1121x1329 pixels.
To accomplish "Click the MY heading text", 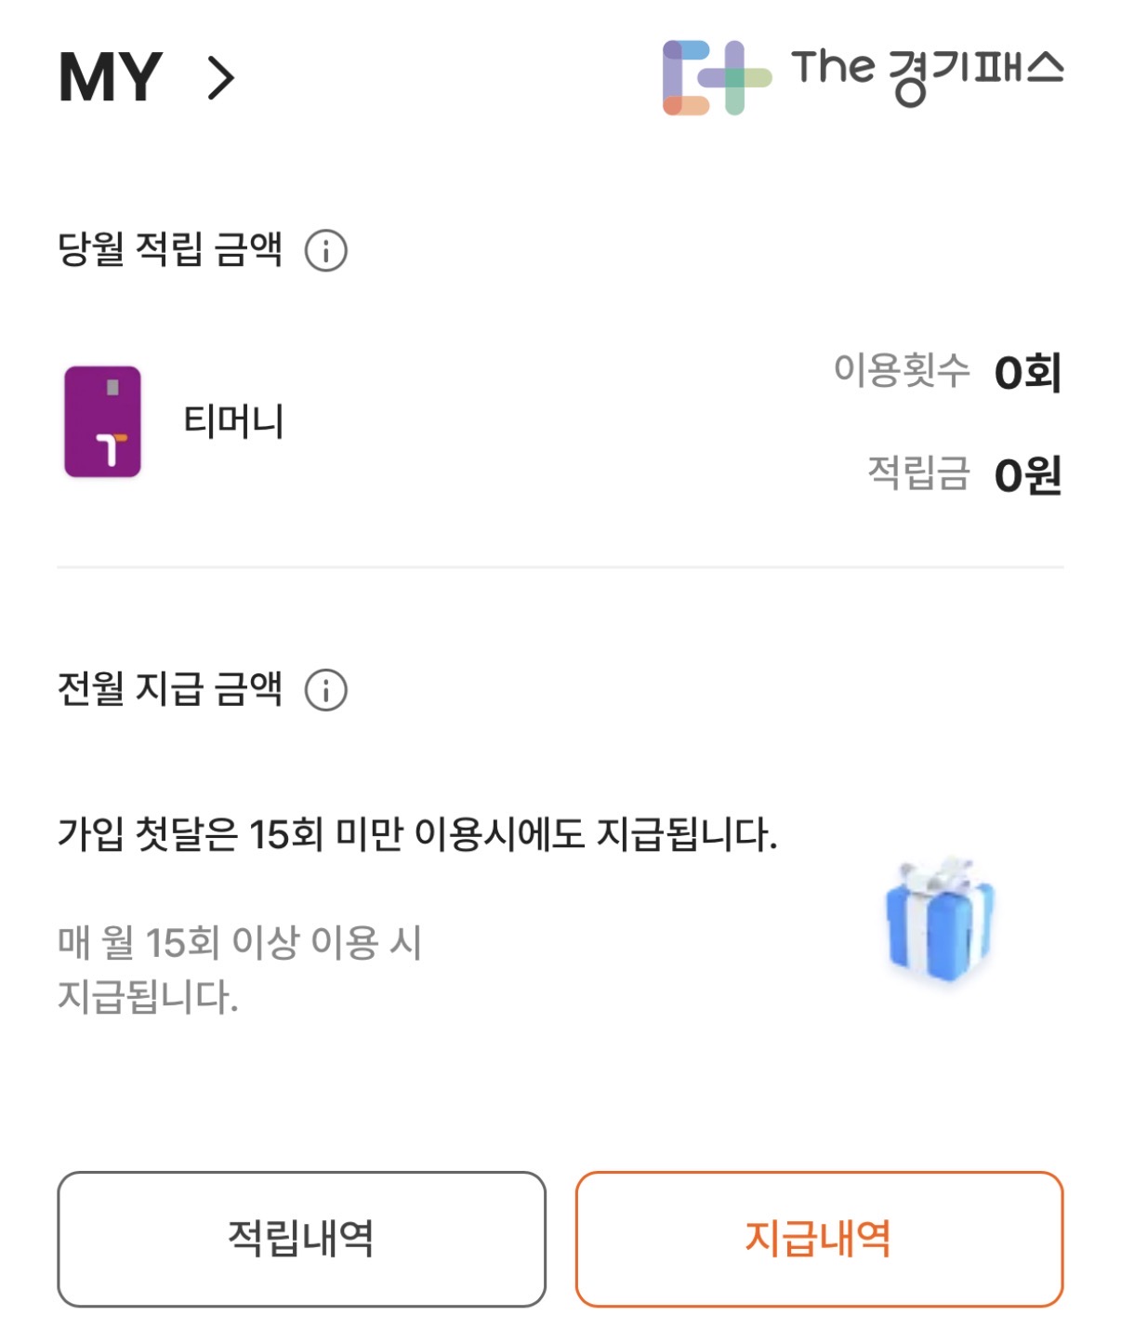I will (111, 78).
